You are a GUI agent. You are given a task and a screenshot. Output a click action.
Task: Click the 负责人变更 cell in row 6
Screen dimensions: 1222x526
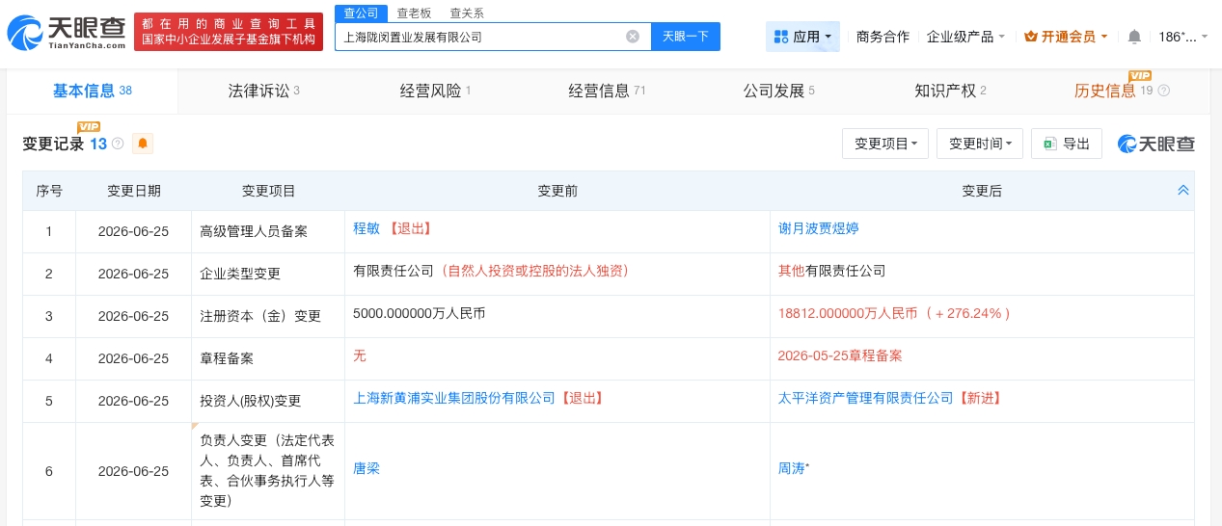pyautogui.click(x=267, y=471)
